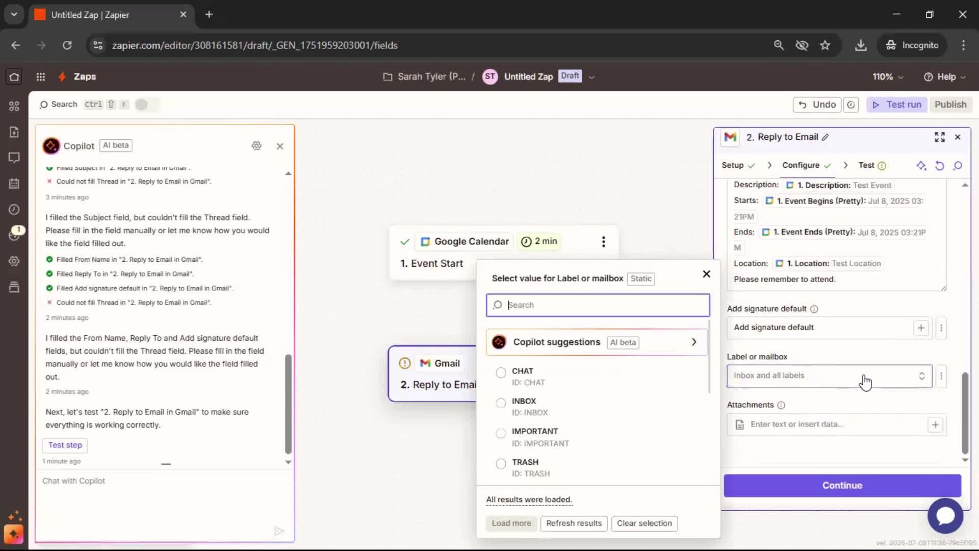Open browser tab search dropdown
Viewport: 979px width, 551px height.
tap(14, 14)
